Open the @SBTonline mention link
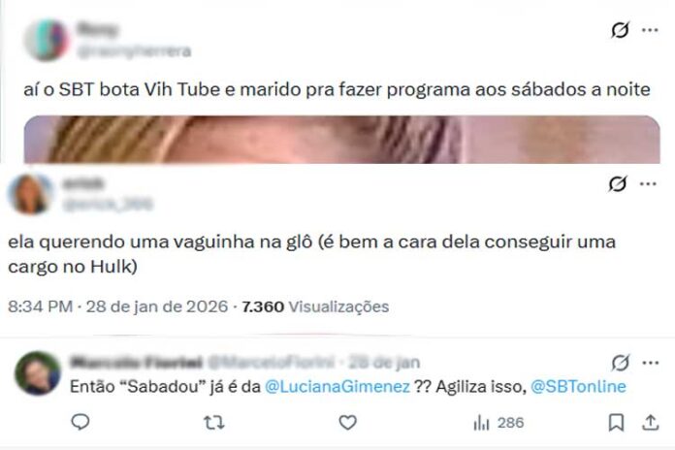 pos(578,386)
